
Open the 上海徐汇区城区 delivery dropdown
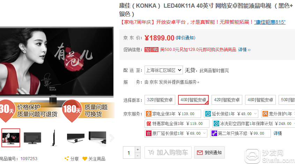164,70
